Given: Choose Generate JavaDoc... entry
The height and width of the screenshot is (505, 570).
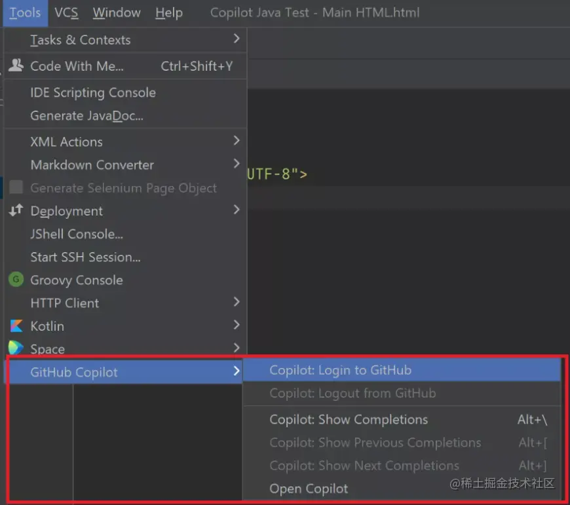Looking at the screenshot, I should coord(125,116).
